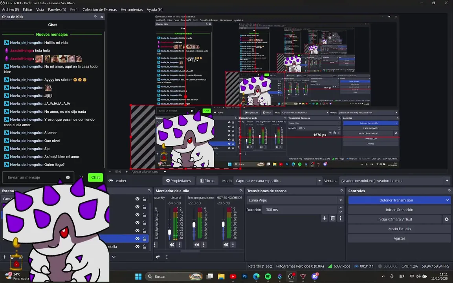Adjust the HOY ES NOCHE DE fader
Screen dimensions: 453x283
[x=223, y=224]
